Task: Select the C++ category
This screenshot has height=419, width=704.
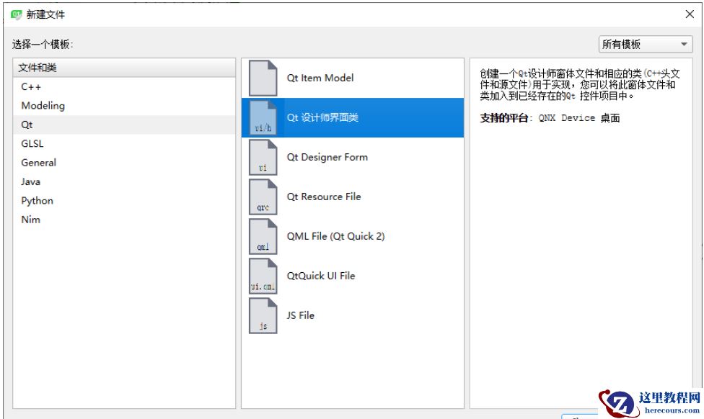Action: (124, 87)
